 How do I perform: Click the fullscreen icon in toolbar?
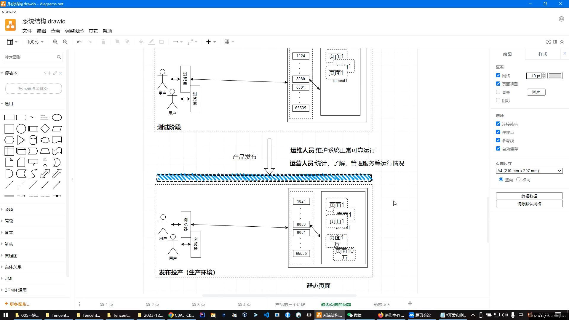(x=549, y=42)
